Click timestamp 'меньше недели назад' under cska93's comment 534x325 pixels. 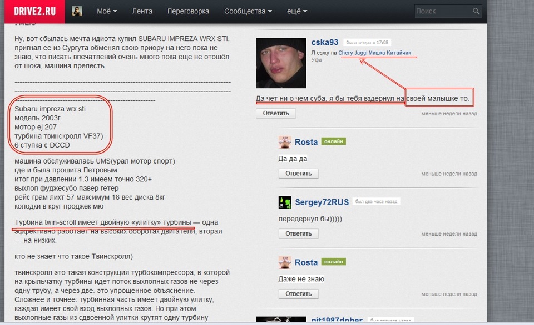[x=449, y=114]
